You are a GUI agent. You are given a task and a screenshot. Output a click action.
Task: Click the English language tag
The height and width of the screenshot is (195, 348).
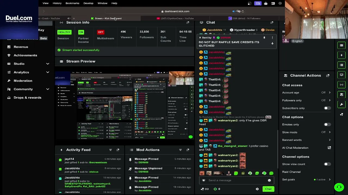tap(297, 41)
